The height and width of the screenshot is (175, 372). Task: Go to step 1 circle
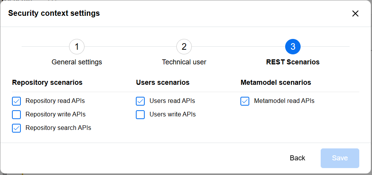tap(77, 47)
